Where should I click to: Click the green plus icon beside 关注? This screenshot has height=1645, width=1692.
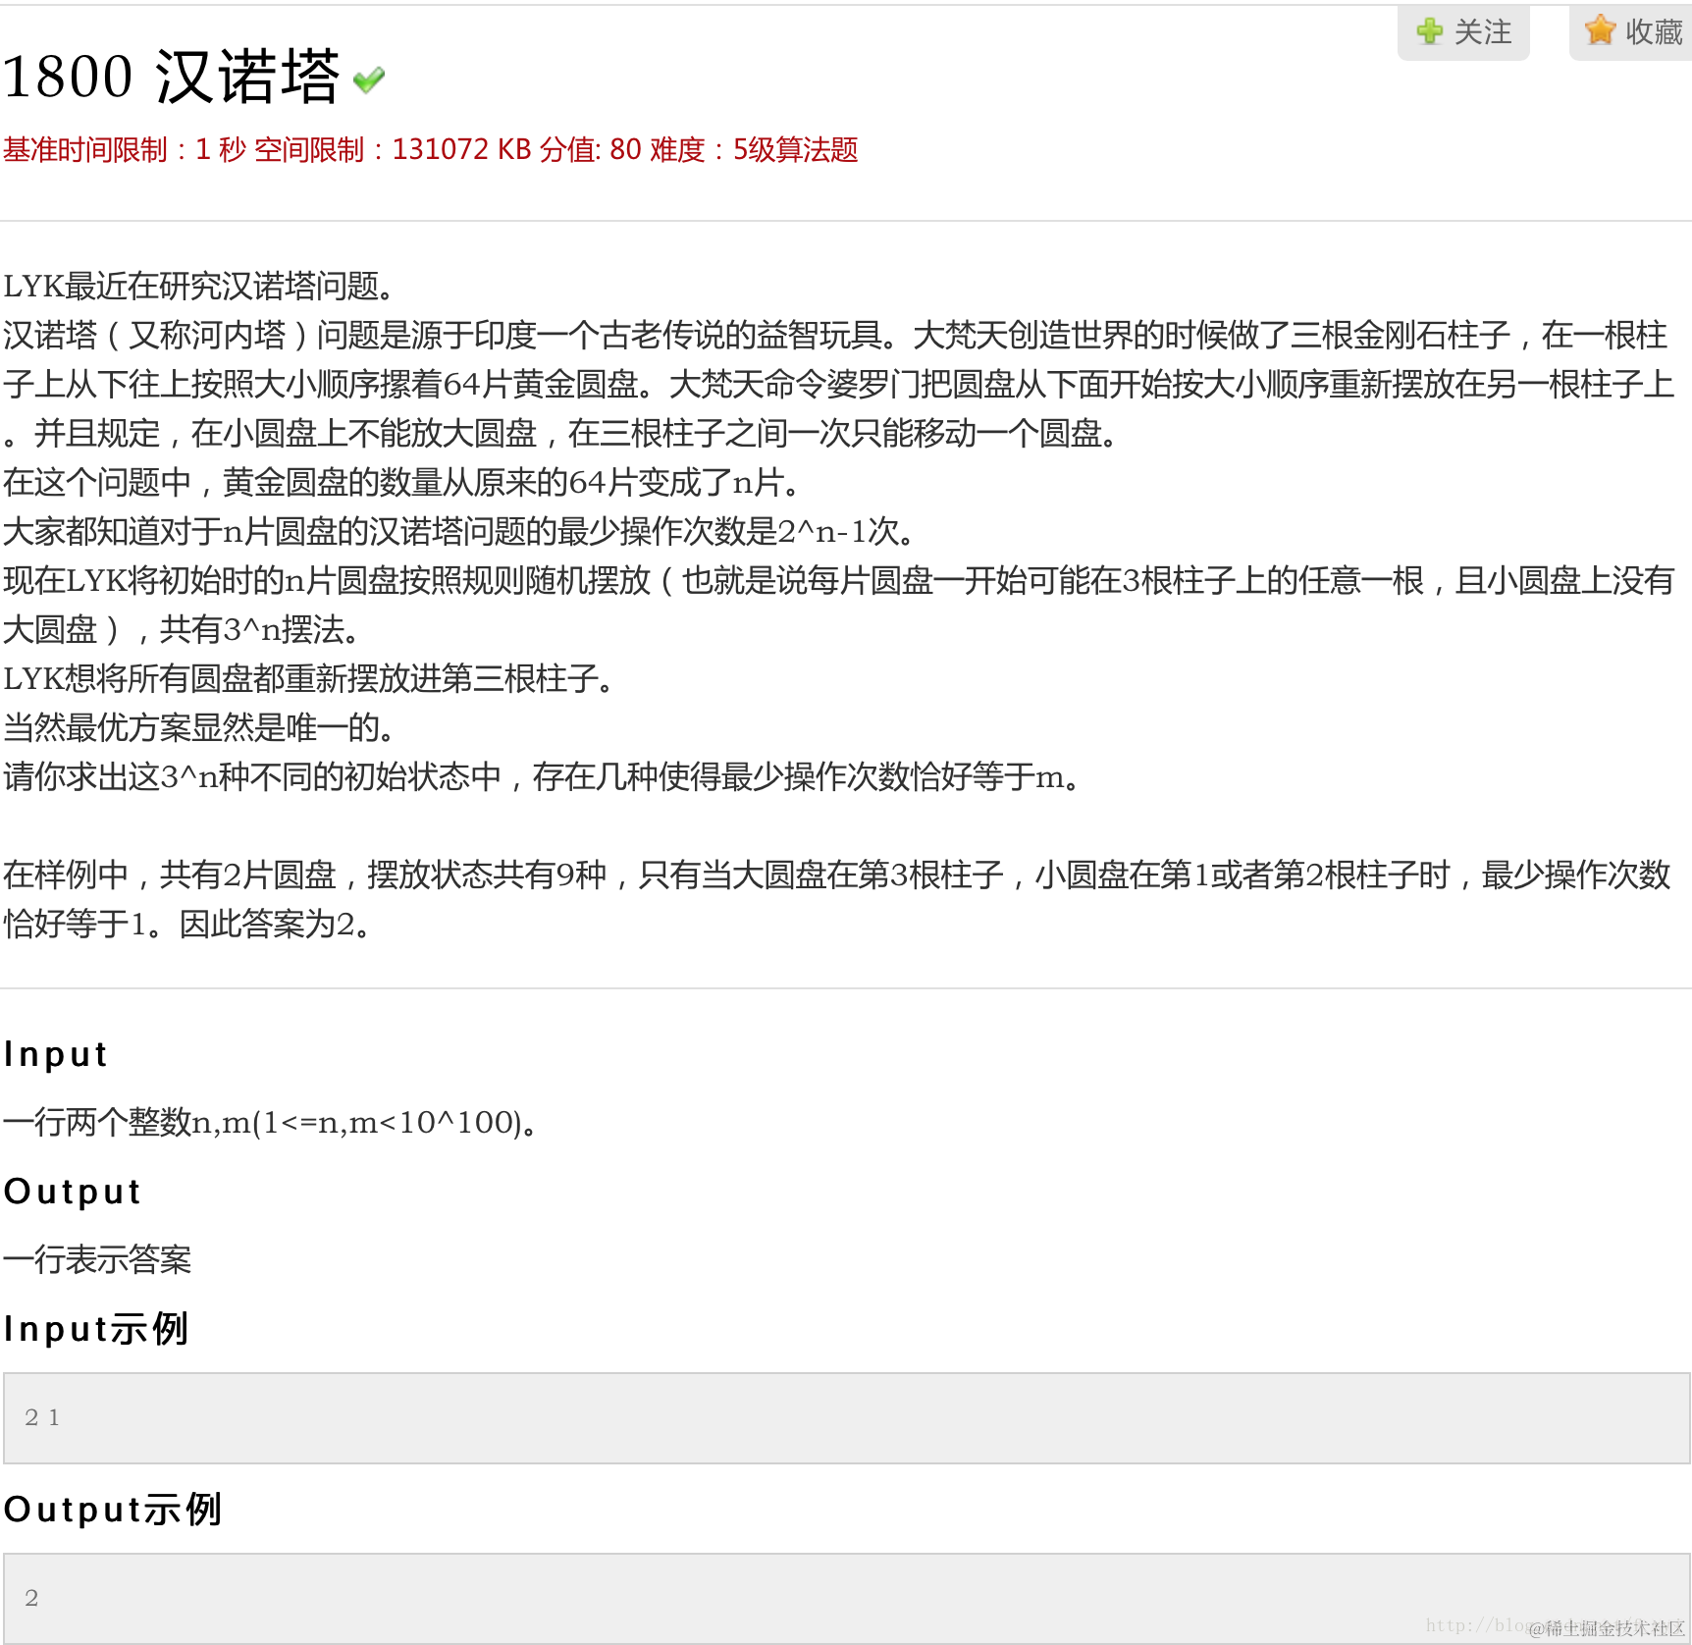(1430, 31)
